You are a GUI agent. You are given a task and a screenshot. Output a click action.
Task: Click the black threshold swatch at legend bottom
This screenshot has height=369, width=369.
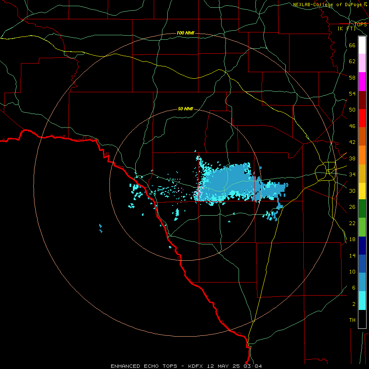point(362,319)
